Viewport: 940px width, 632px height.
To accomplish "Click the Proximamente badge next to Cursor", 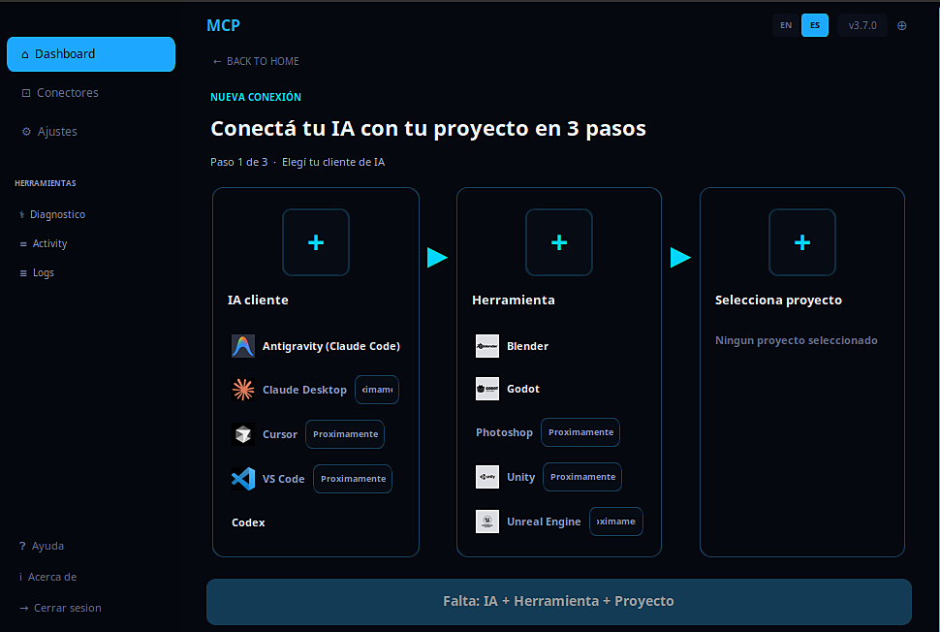I will point(345,434).
